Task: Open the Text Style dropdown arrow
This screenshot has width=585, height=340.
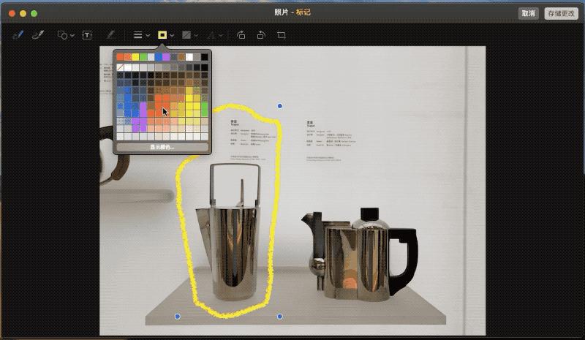Action: (221, 35)
